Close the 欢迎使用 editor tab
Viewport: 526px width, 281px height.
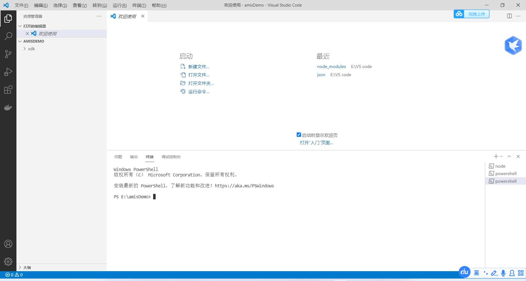[x=143, y=16]
